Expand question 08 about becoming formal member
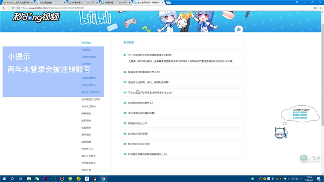 click(x=182, y=134)
